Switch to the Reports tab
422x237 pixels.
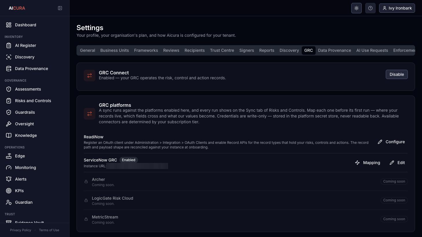267,50
